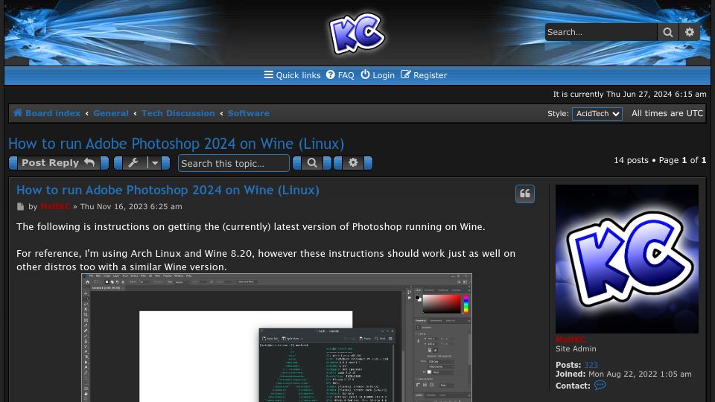Click the topic search magnifier button

(312, 163)
